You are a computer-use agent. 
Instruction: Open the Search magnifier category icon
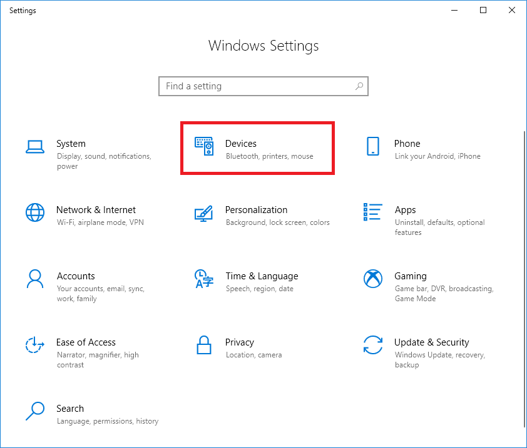pyautogui.click(x=35, y=411)
